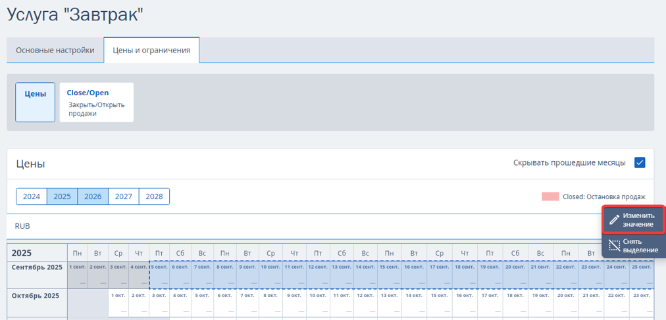This screenshot has height=320, width=666.
Task: Click the 13 сент. cell
Action: coord(342,275)
